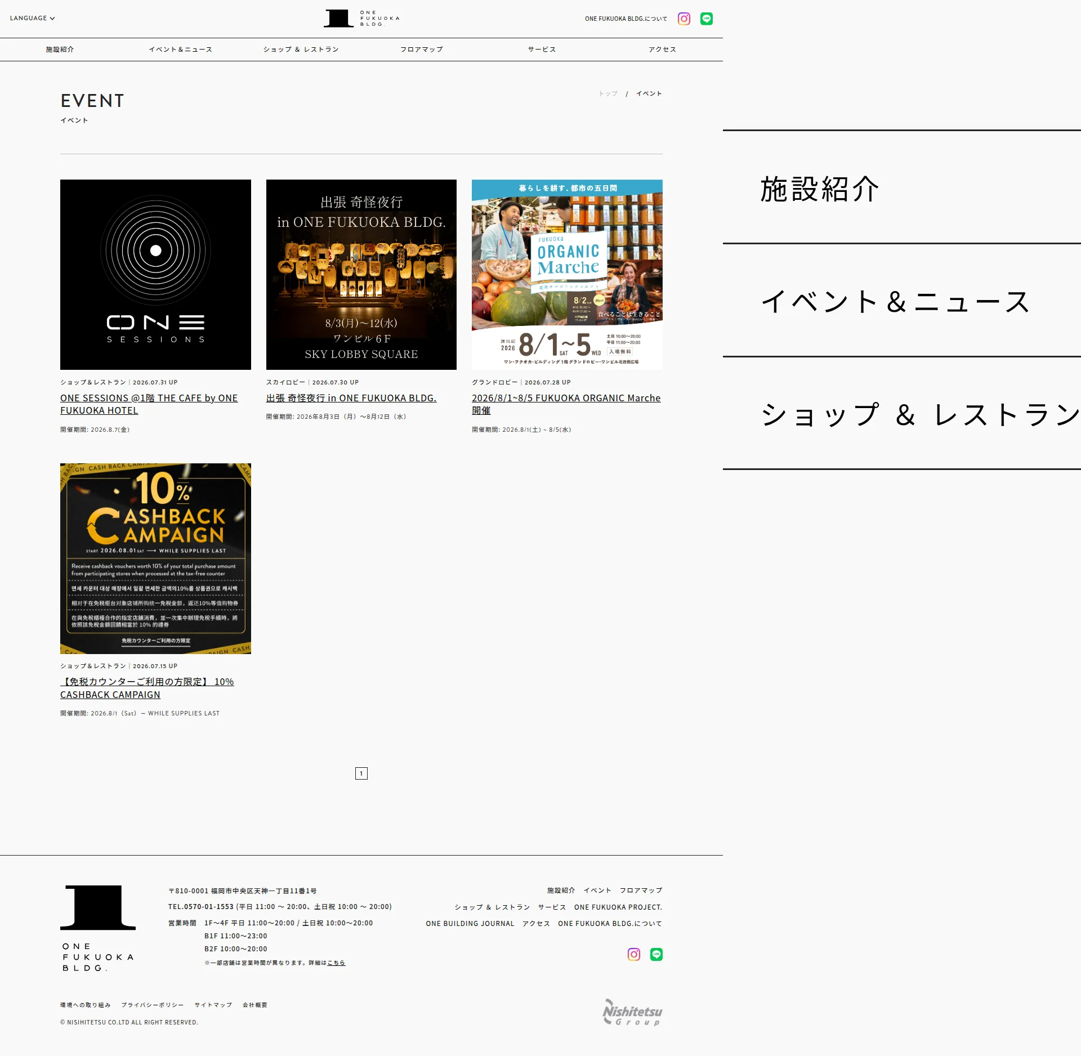Screen dimensions: 1081x1056
Task: Open the 10% Cashback Campaign thumbnail
Action: 155,558
